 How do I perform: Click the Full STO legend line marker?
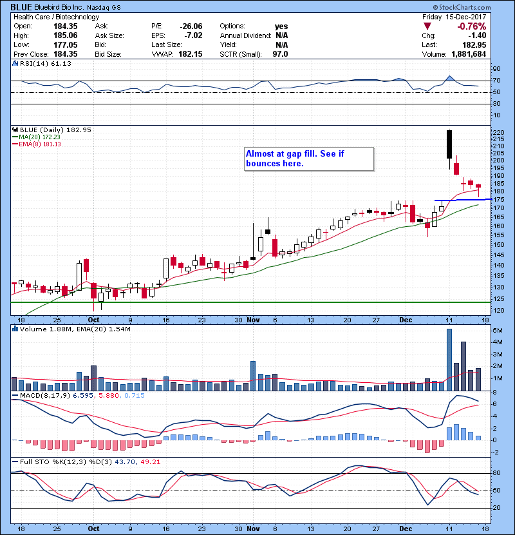15,462
